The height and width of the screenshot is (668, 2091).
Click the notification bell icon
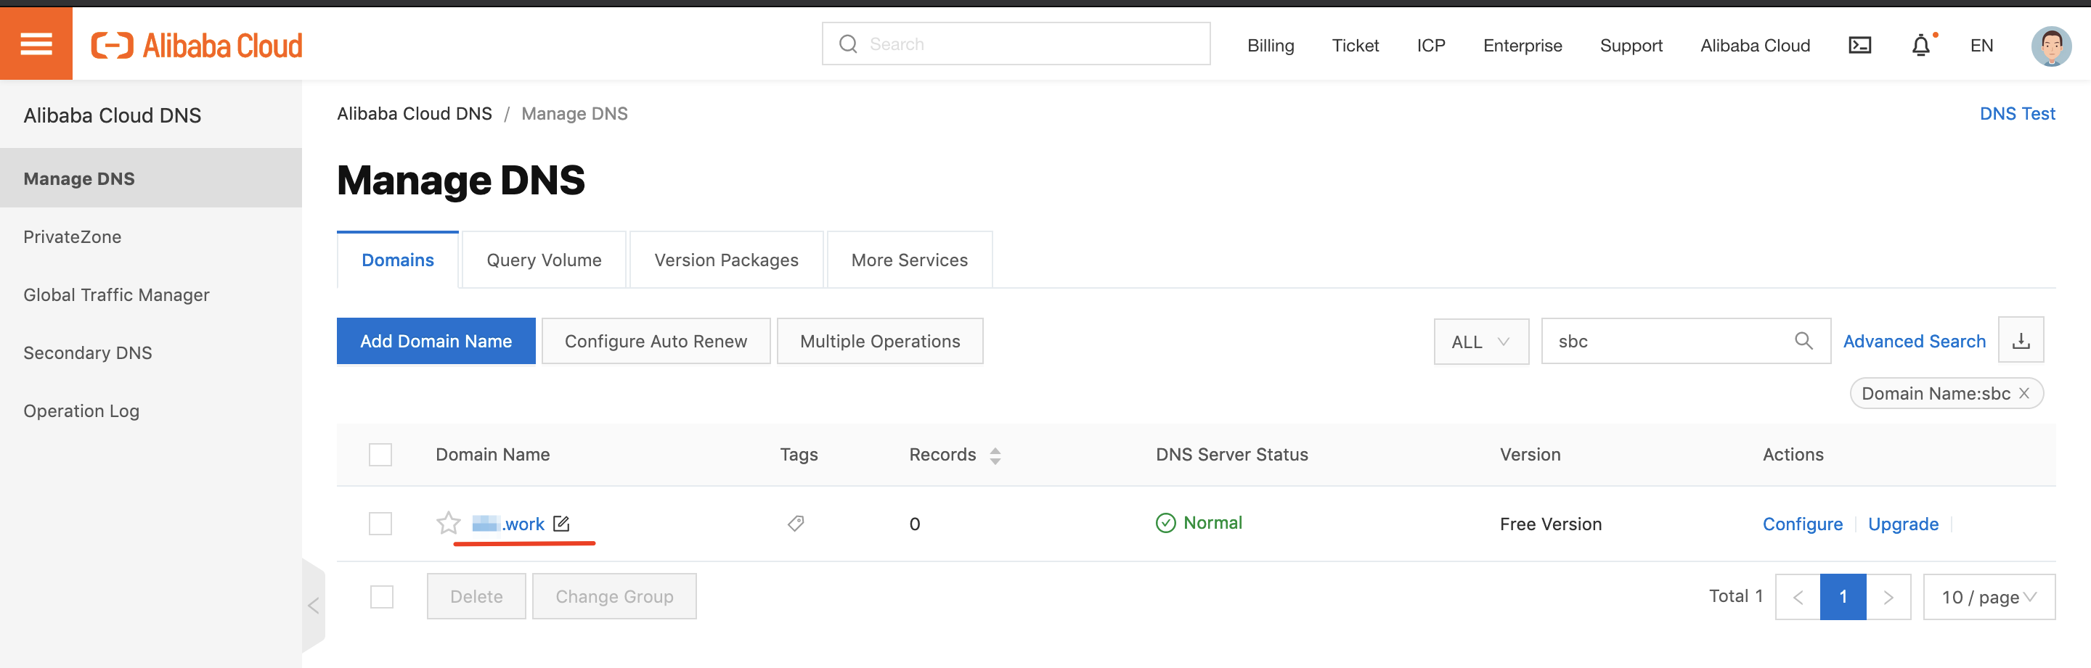pos(1920,46)
